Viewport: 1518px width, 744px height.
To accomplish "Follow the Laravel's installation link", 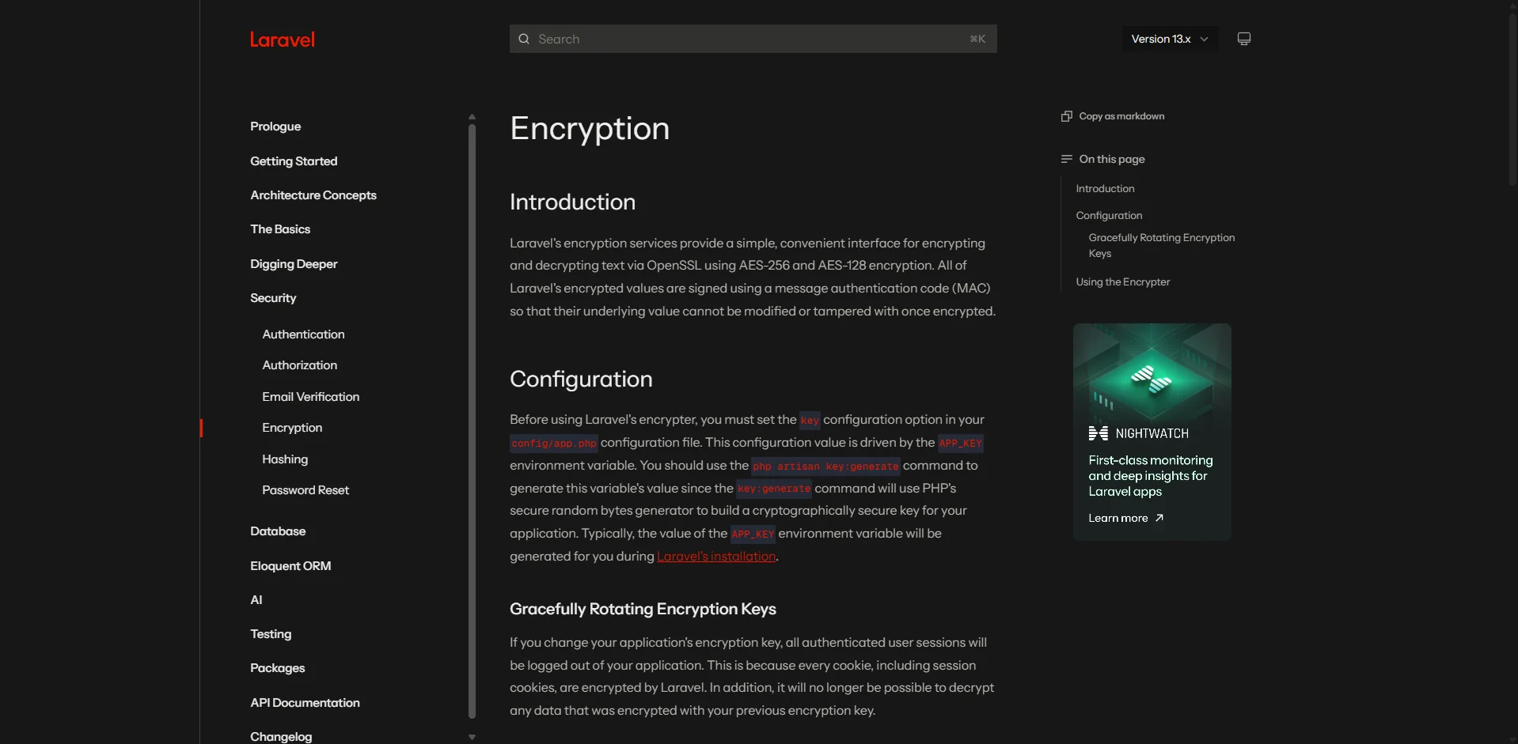I will [716, 557].
